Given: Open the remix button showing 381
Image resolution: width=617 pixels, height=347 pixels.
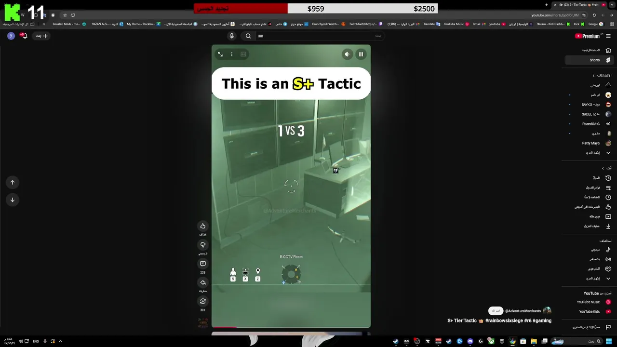Looking at the screenshot, I should 203,301.
